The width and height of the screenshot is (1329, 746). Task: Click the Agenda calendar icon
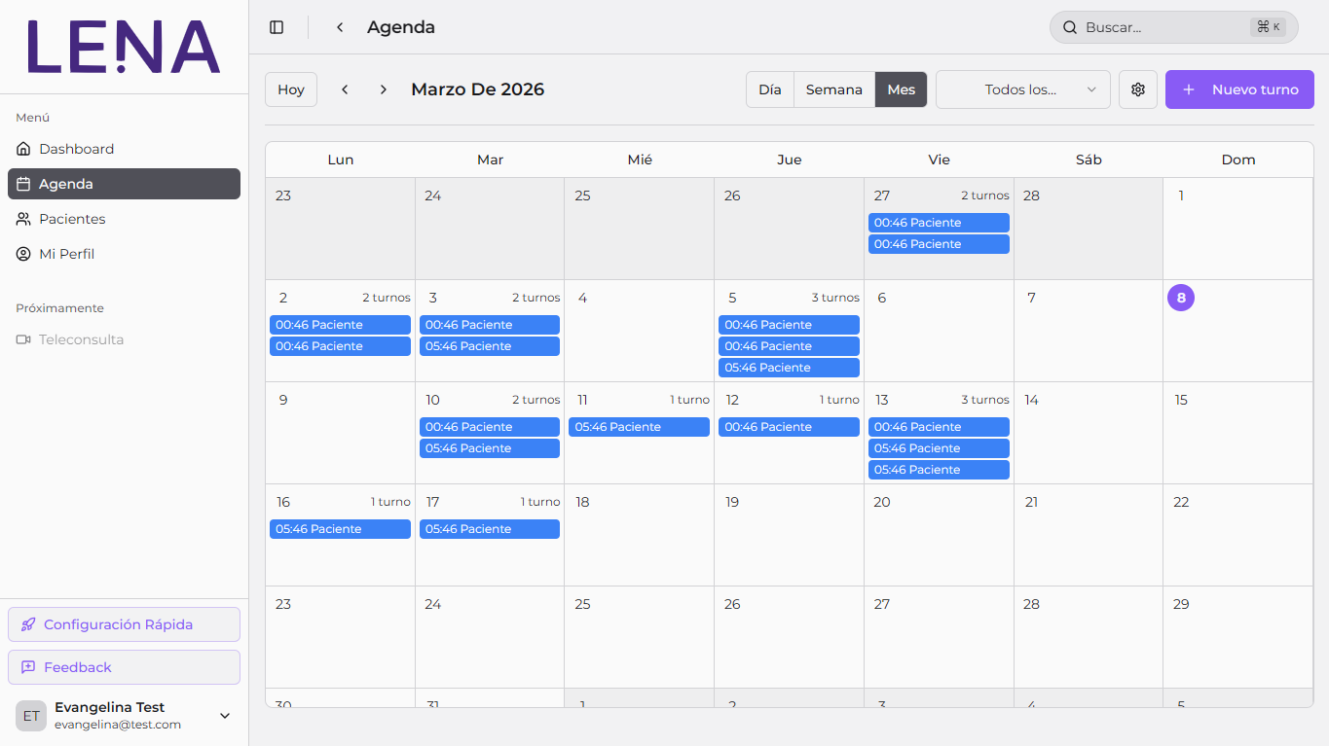23,184
